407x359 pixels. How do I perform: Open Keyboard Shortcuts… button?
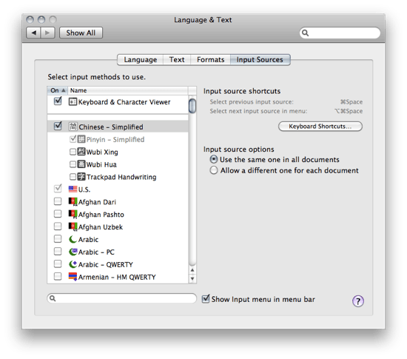click(x=320, y=127)
